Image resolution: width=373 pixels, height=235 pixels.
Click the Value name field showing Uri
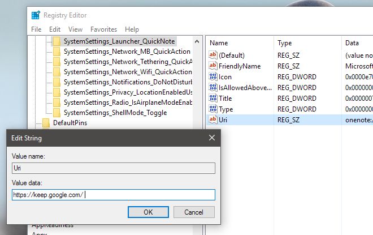[114, 168]
